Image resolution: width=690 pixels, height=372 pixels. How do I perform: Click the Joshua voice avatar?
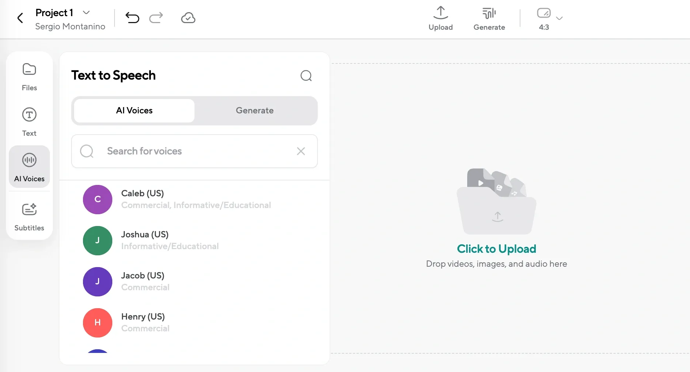97,240
